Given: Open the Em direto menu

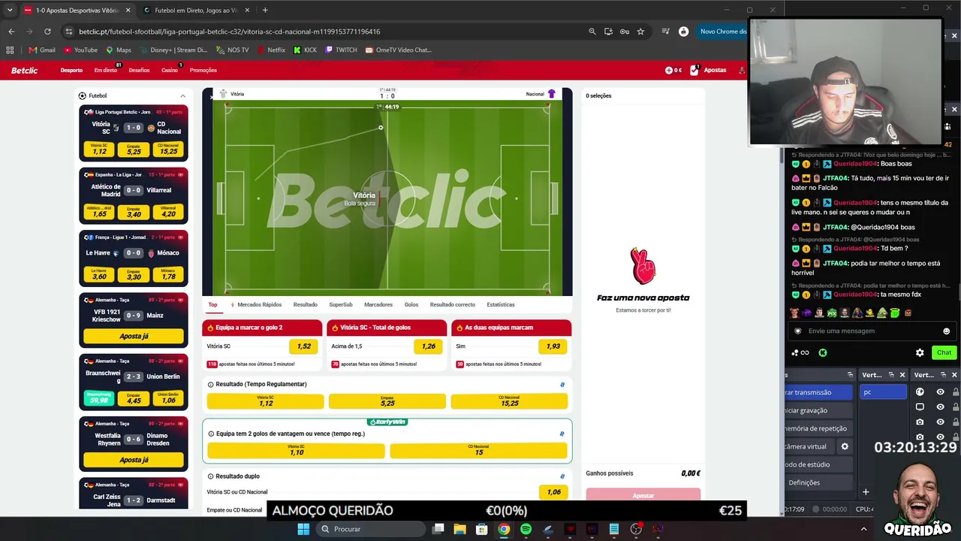Looking at the screenshot, I should (x=106, y=70).
